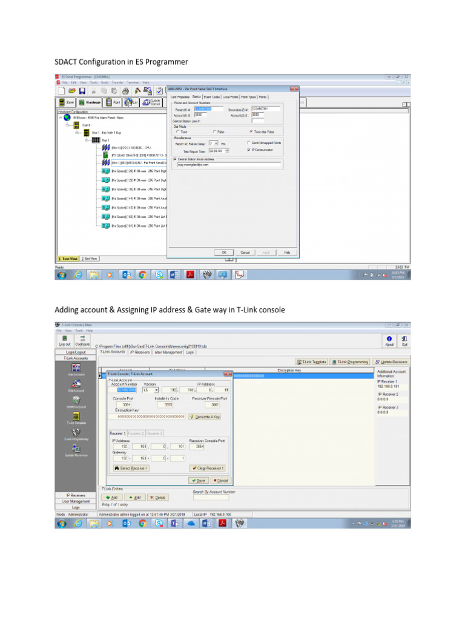Click the Add button under T-Link Entries
Viewport: 465px width, 620px height.
pyautogui.click(x=112, y=498)
